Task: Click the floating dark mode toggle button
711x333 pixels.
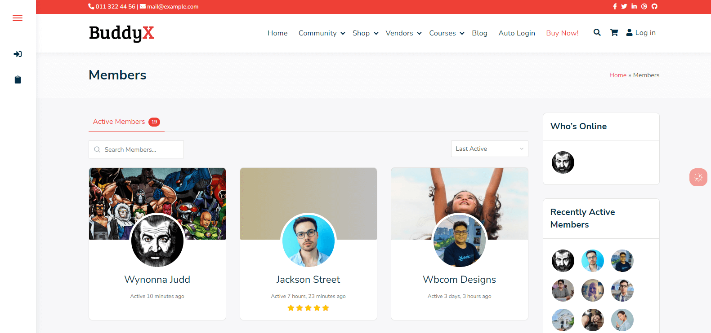Action: [x=698, y=177]
